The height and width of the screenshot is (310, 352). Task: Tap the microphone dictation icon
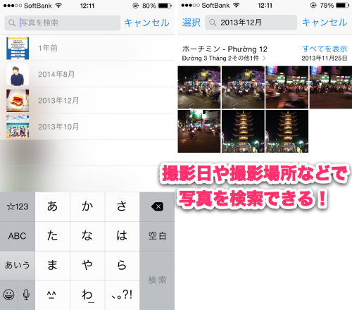pos(26,294)
